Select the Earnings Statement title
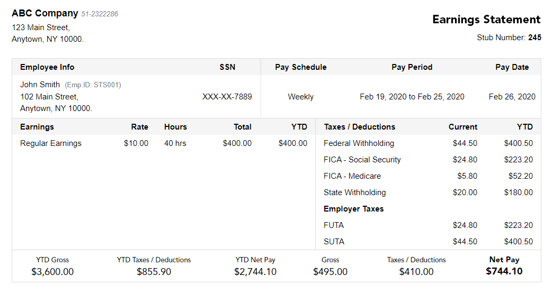This screenshot has width=553, height=303. click(486, 20)
